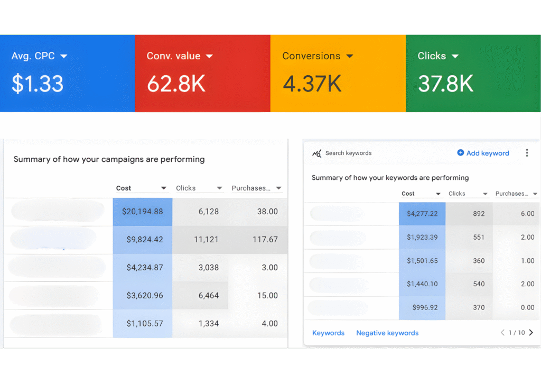Expand campaigns Clicks column dropdown

[x=219, y=188]
